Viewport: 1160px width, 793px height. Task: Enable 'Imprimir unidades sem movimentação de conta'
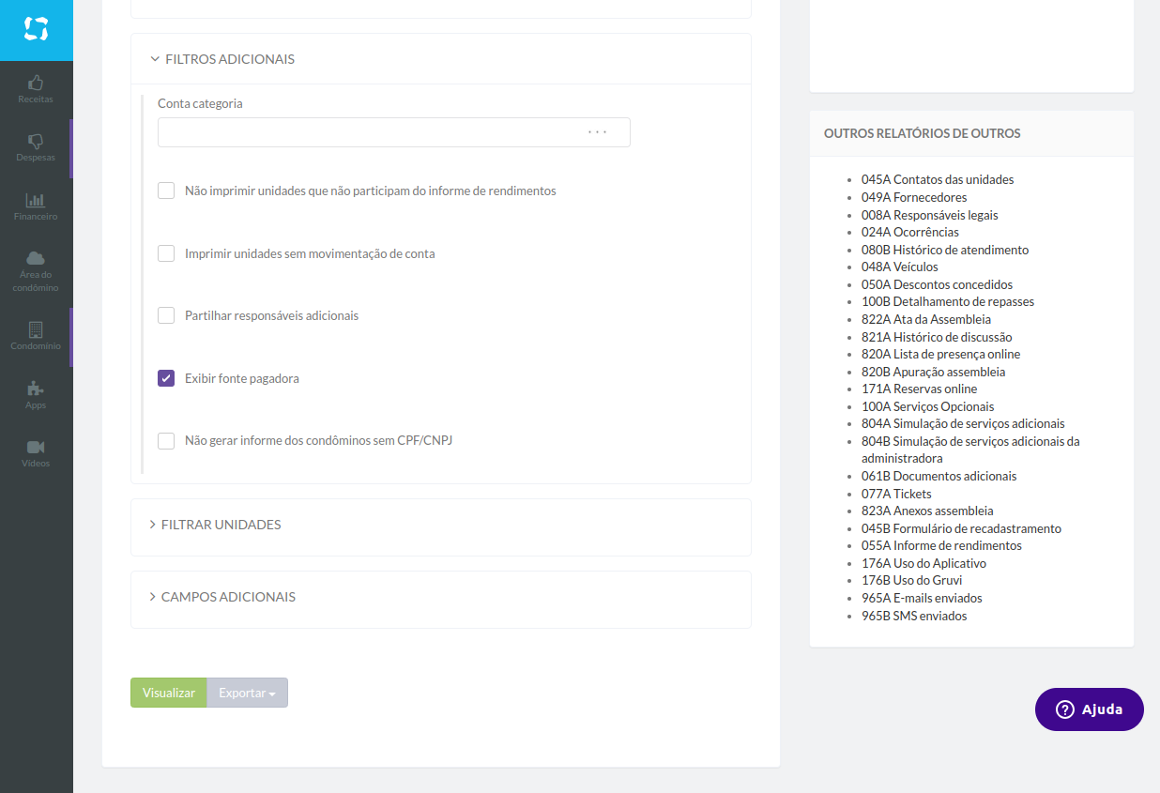166,253
